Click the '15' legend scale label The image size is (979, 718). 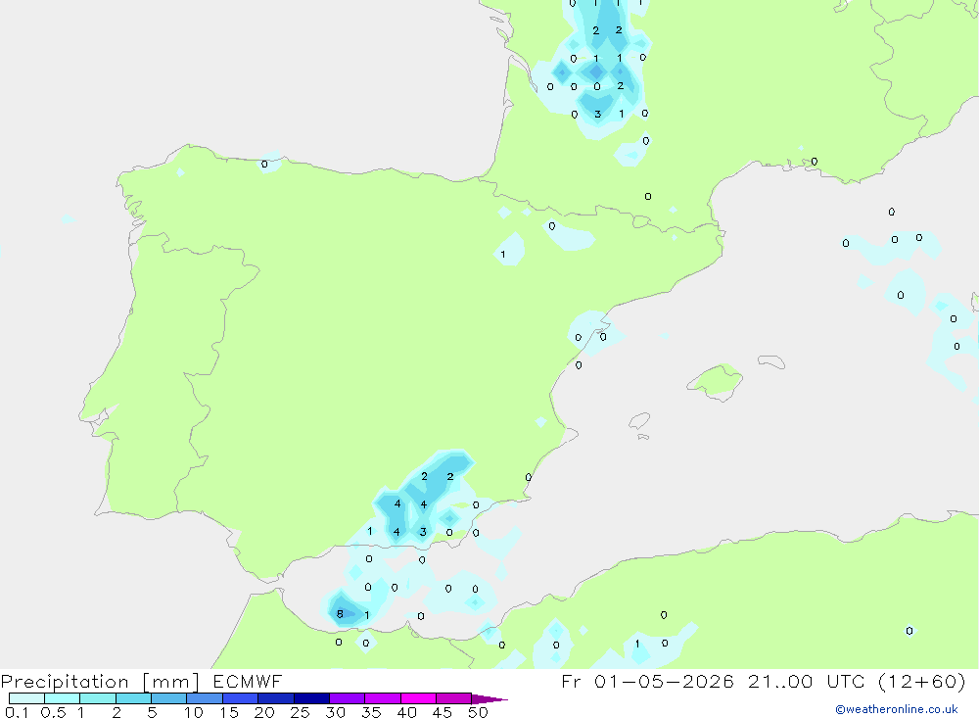[229, 712]
